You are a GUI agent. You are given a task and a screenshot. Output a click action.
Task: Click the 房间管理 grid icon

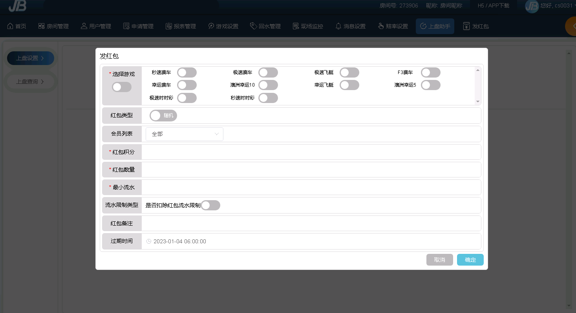(41, 26)
